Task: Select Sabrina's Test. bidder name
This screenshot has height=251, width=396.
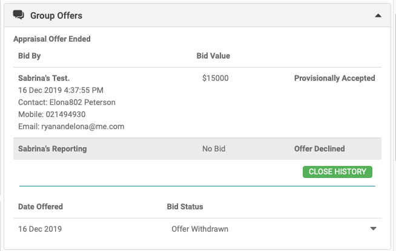Action: coord(44,78)
